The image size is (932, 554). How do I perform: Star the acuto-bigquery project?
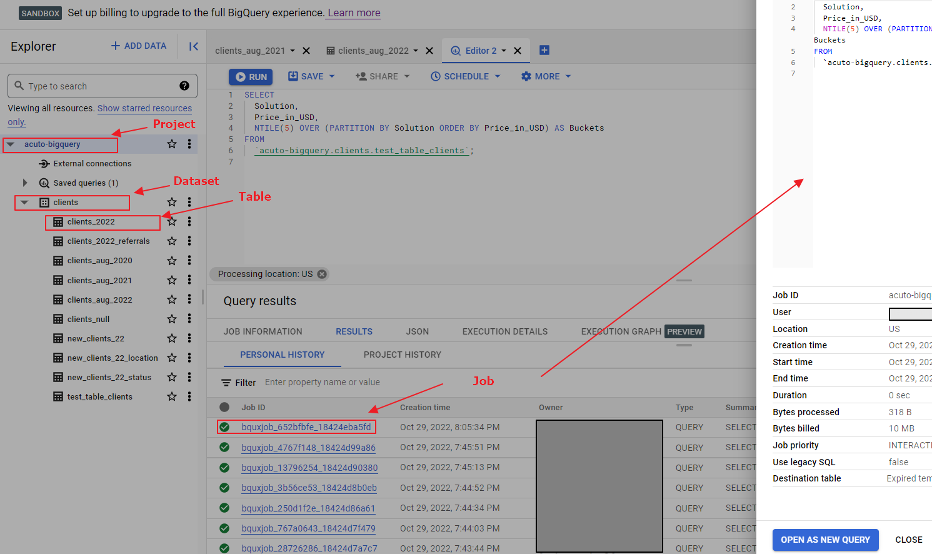(x=172, y=144)
